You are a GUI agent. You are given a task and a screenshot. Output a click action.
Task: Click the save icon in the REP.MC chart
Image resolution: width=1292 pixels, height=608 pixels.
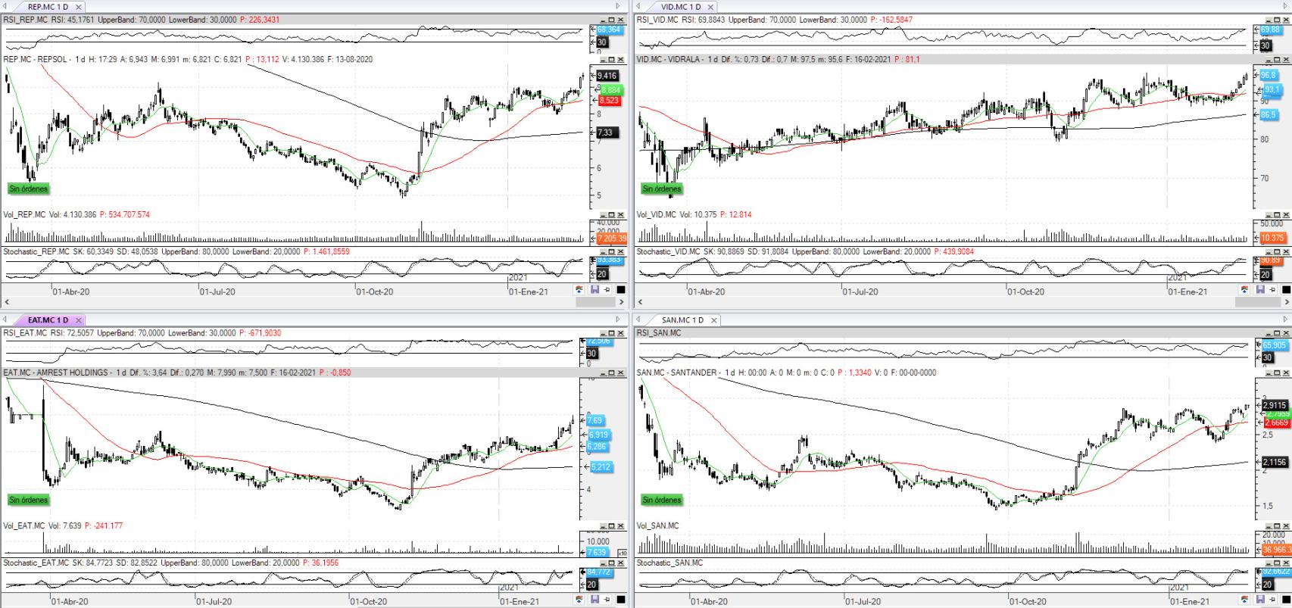click(595, 290)
